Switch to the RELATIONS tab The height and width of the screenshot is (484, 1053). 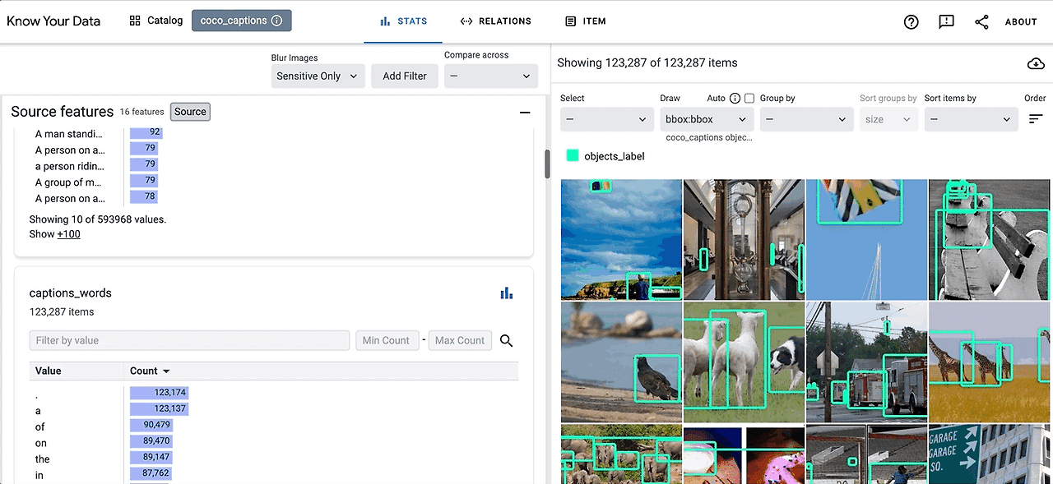495,21
